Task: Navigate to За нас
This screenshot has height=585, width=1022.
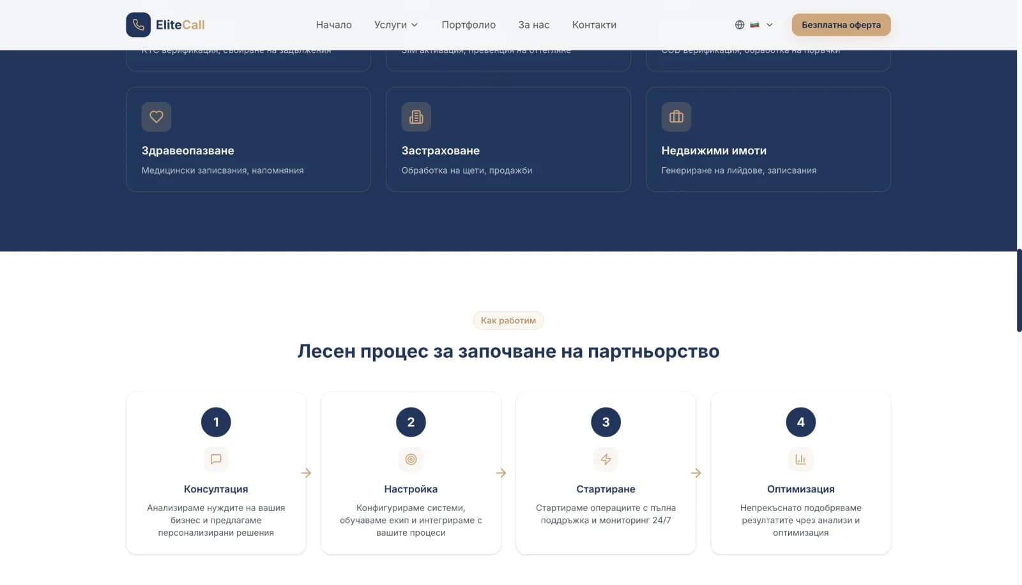Action: pyautogui.click(x=533, y=25)
